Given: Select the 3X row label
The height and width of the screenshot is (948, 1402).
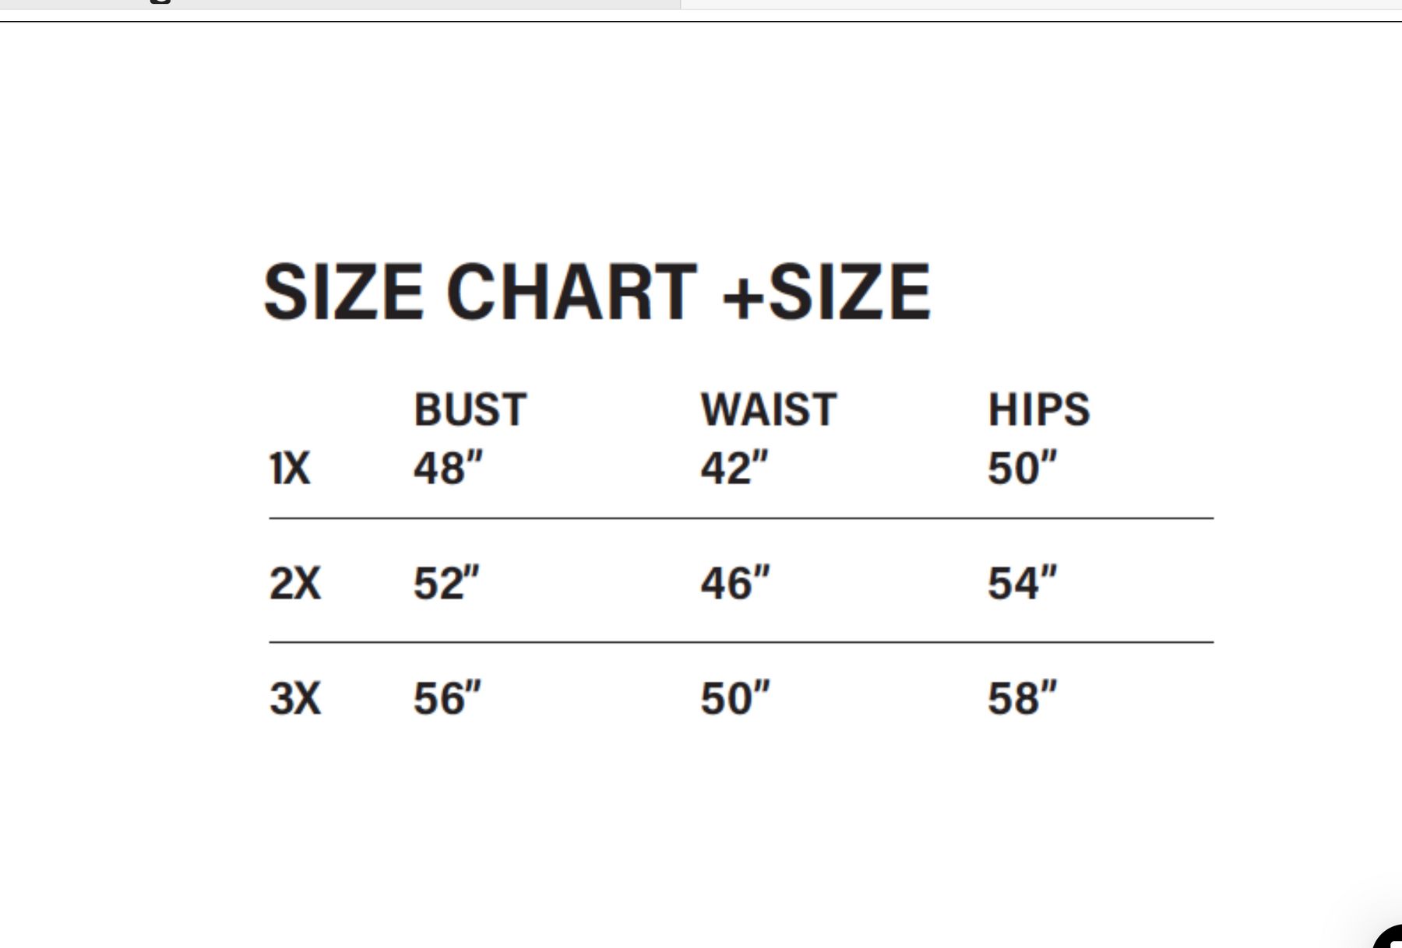Looking at the screenshot, I should click(x=294, y=698).
